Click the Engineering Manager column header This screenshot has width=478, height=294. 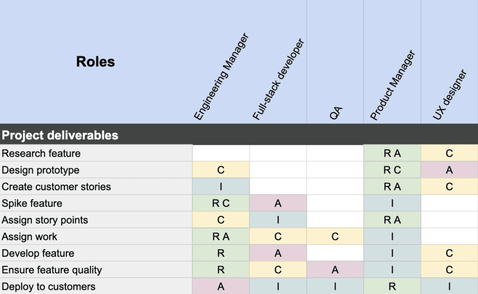point(220,77)
